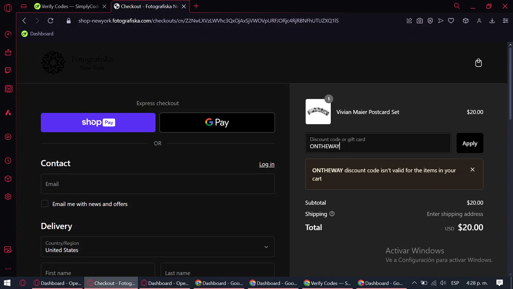Pay with Google Pay button
This screenshot has width=513, height=289.
coord(217,123)
